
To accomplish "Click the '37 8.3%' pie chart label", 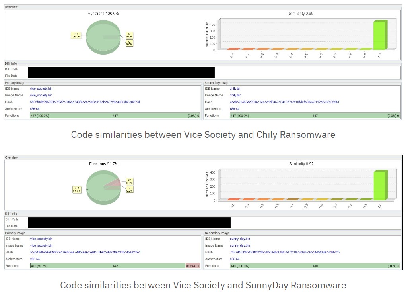I will [130, 181].
